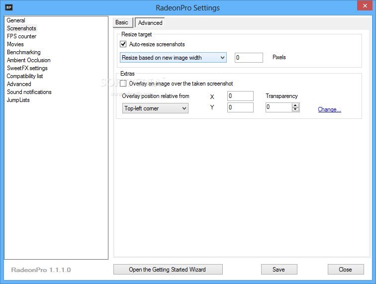Click the Pixels unit label
This screenshot has height=284, width=376.
pos(279,57)
